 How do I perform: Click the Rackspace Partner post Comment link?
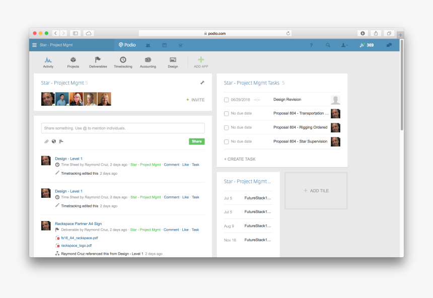pyautogui.click(x=171, y=230)
